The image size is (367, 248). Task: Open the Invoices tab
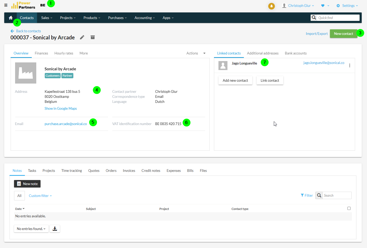click(x=129, y=171)
